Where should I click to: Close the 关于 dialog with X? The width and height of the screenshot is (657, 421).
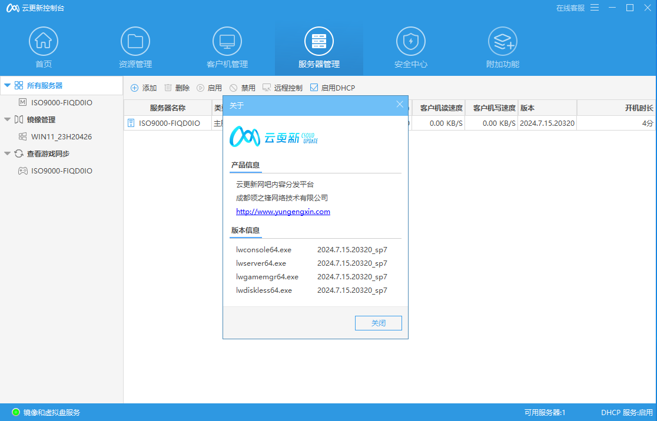(x=400, y=105)
